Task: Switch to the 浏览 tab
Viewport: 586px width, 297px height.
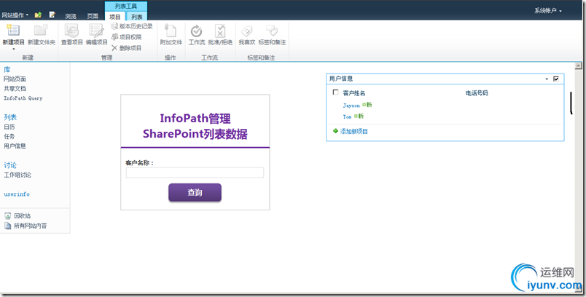Action: click(x=71, y=16)
